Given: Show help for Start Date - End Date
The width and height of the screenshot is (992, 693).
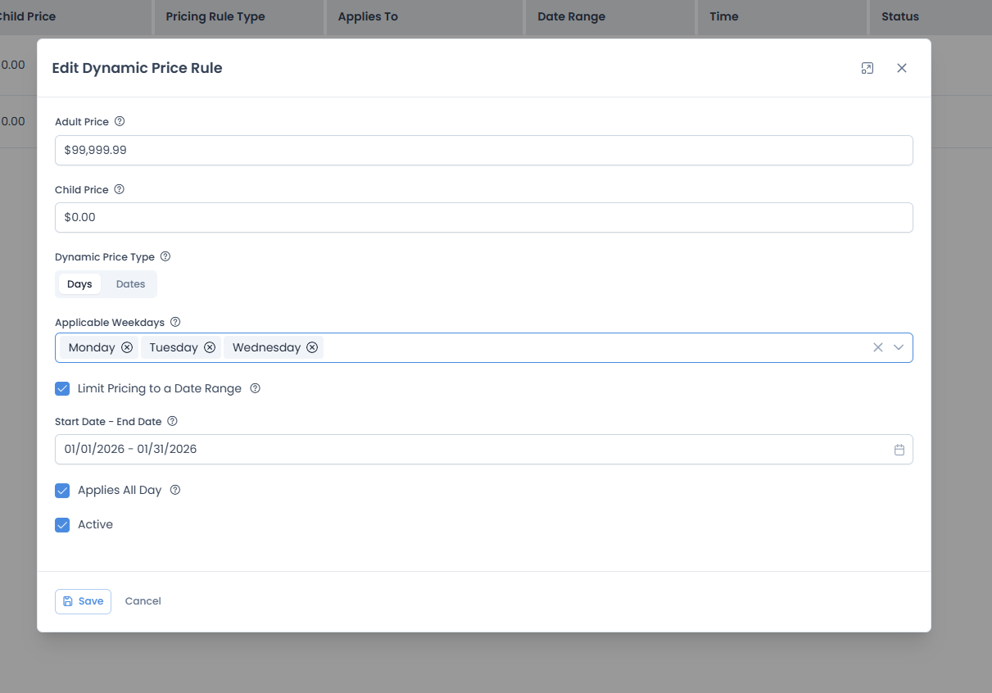Looking at the screenshot, I should coord(172,421).
